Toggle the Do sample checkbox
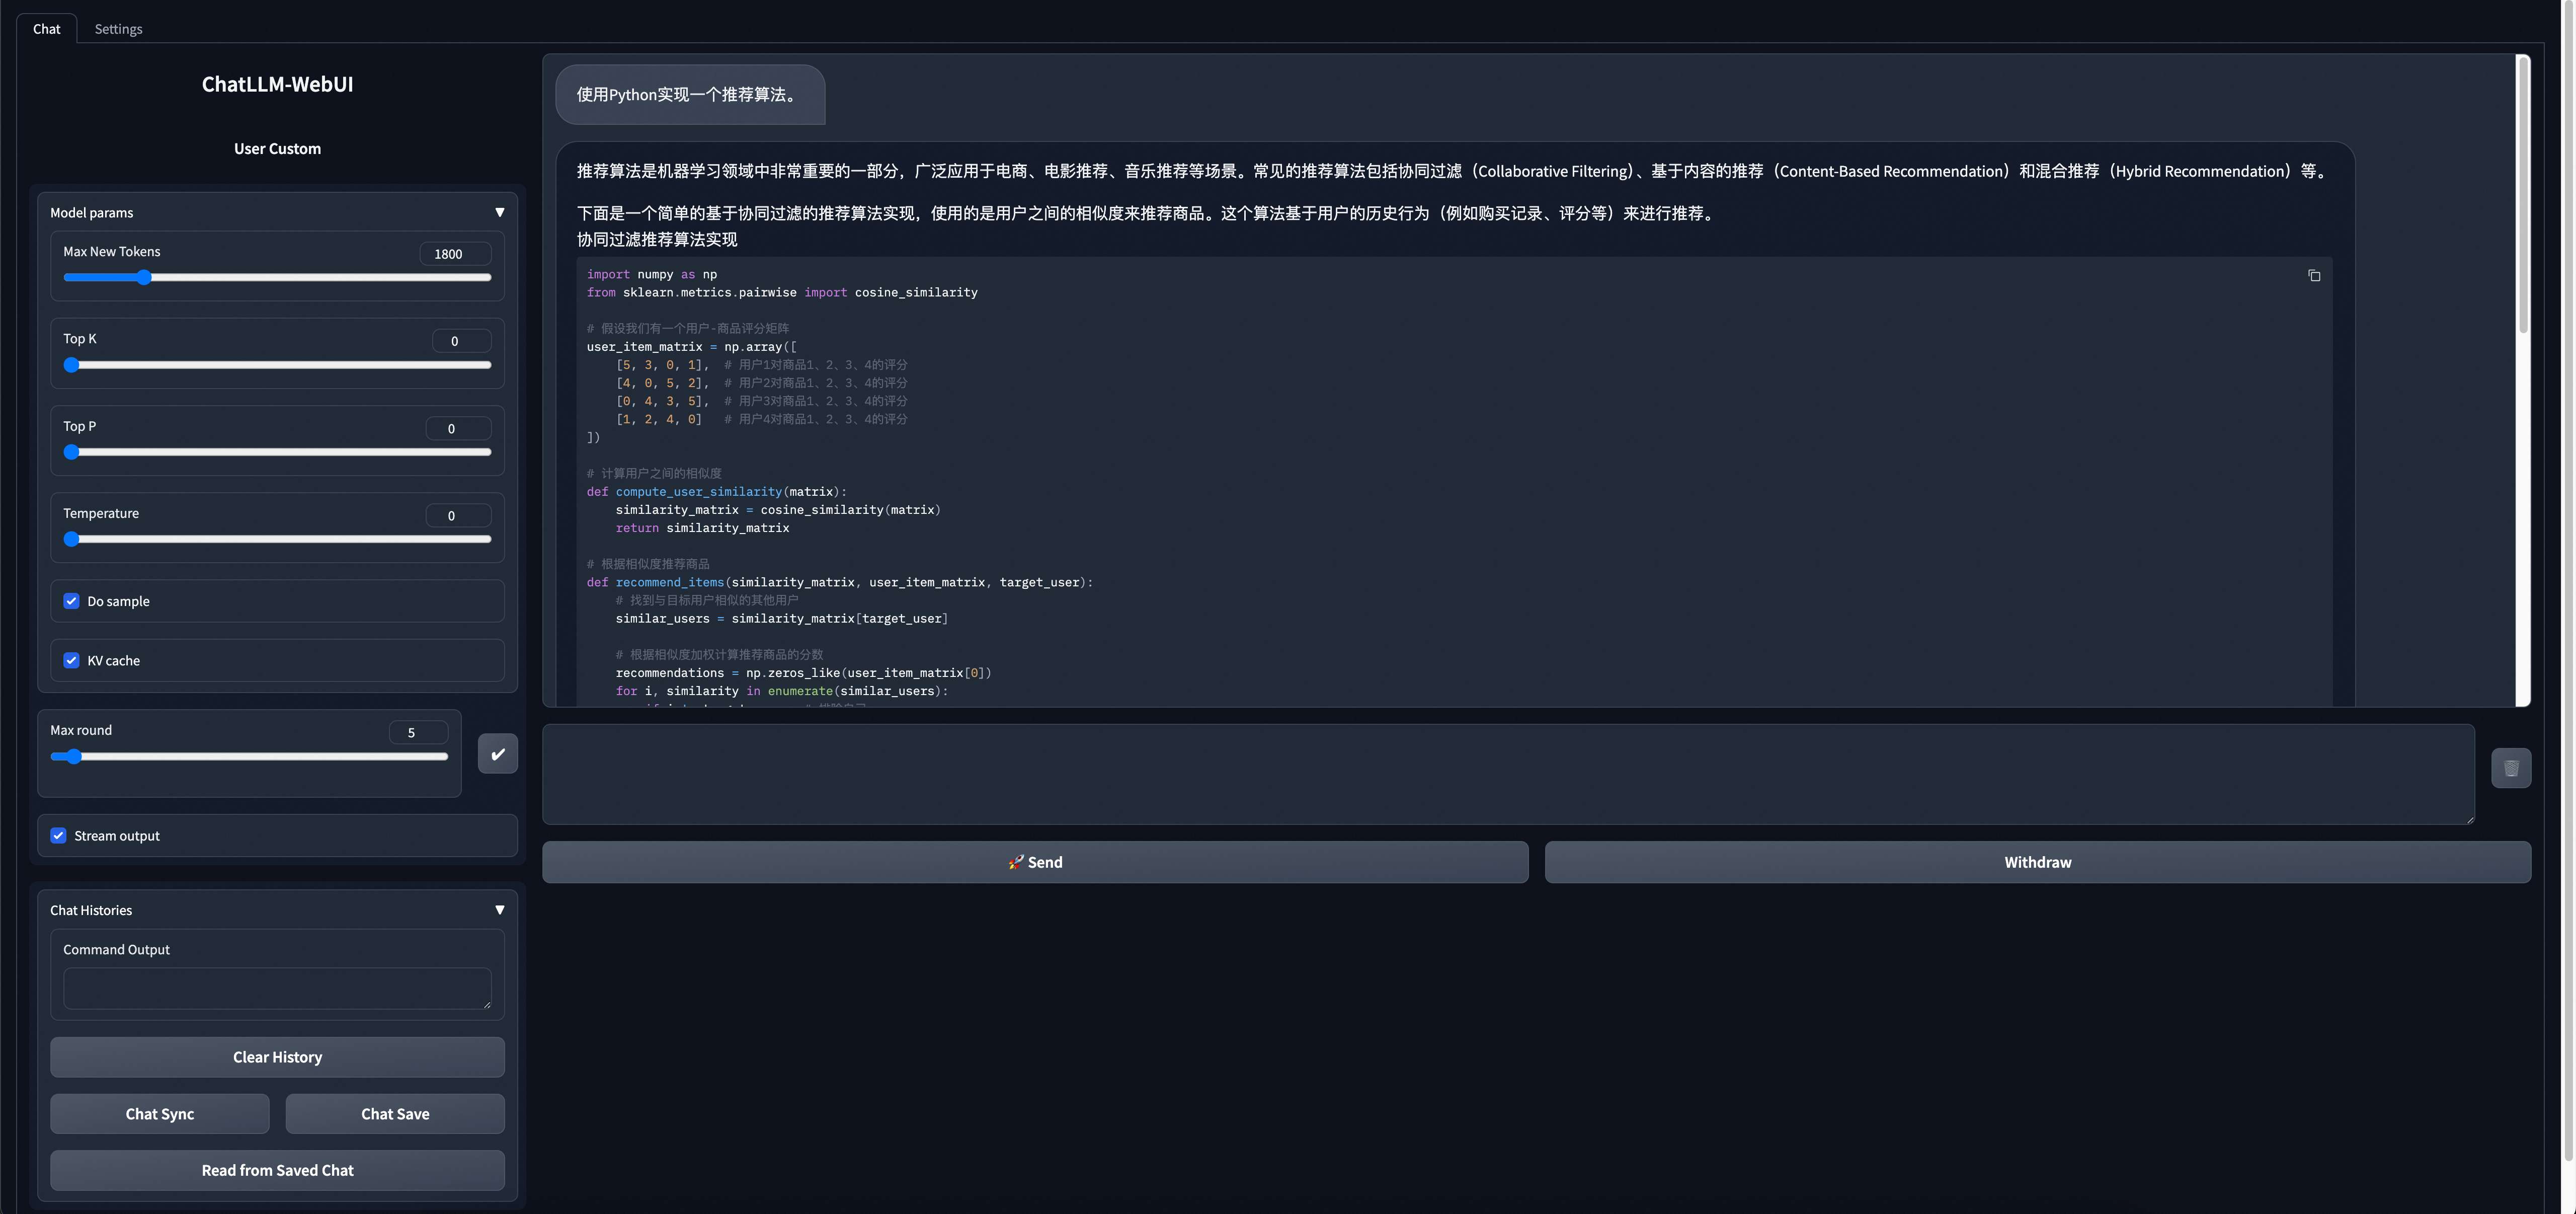Screen dimensions: 2576x1214 72,601
